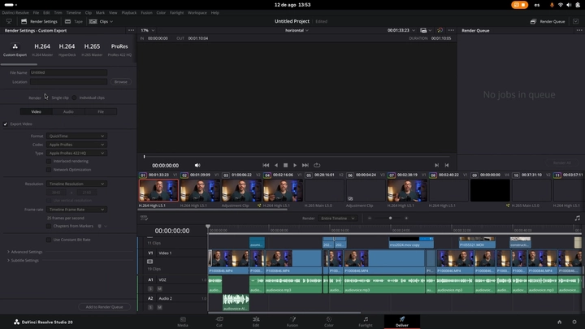Screen dimensions: 585x329
Task: Jump to last frame in viewer
Action: point(305,165)
